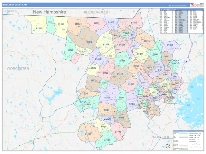This screenshot has width=206, height=154.
Task: Click ZIP code 01431 label
Action: point(39,28)
